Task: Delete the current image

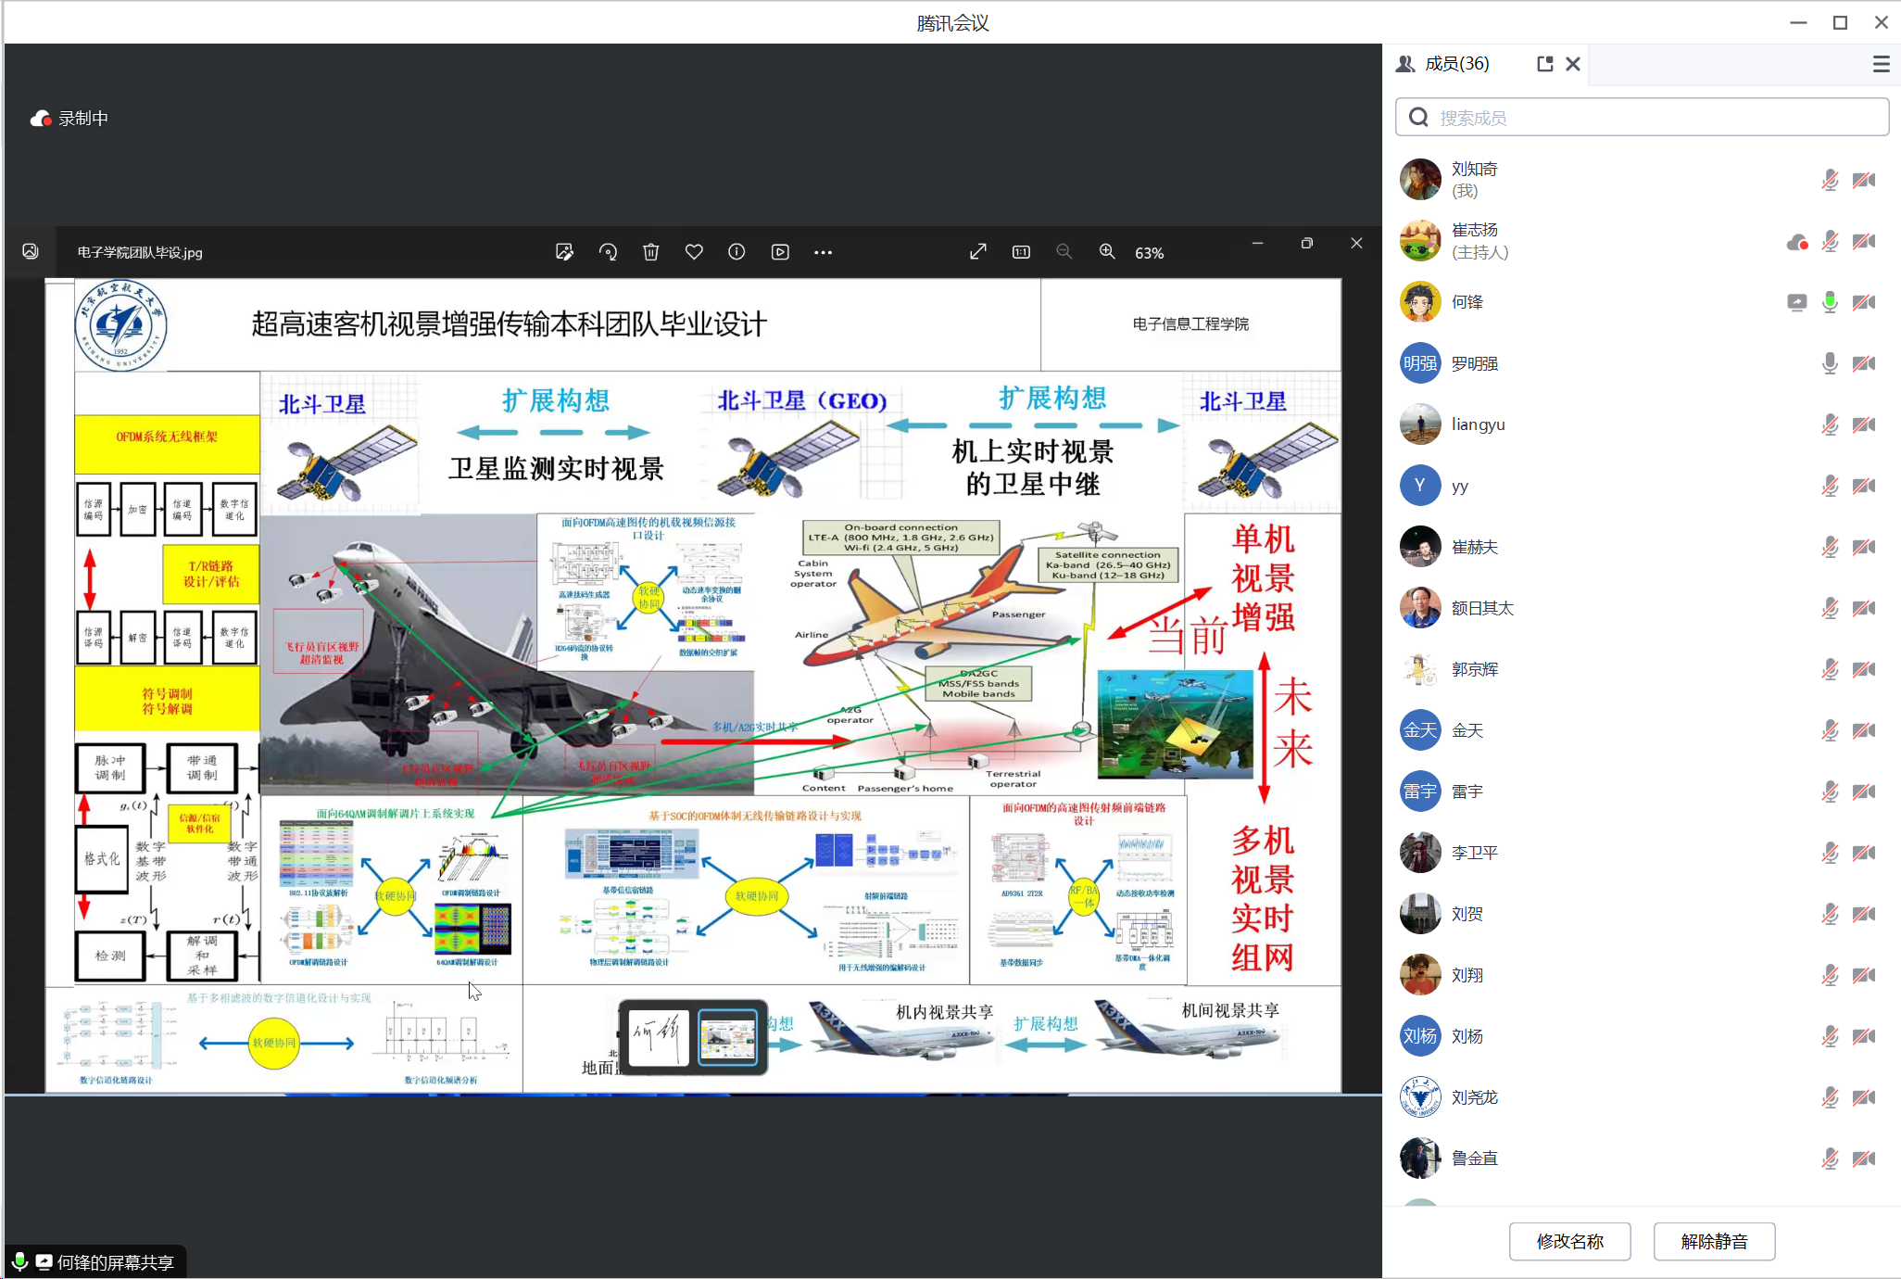Action: pos(651,251)
